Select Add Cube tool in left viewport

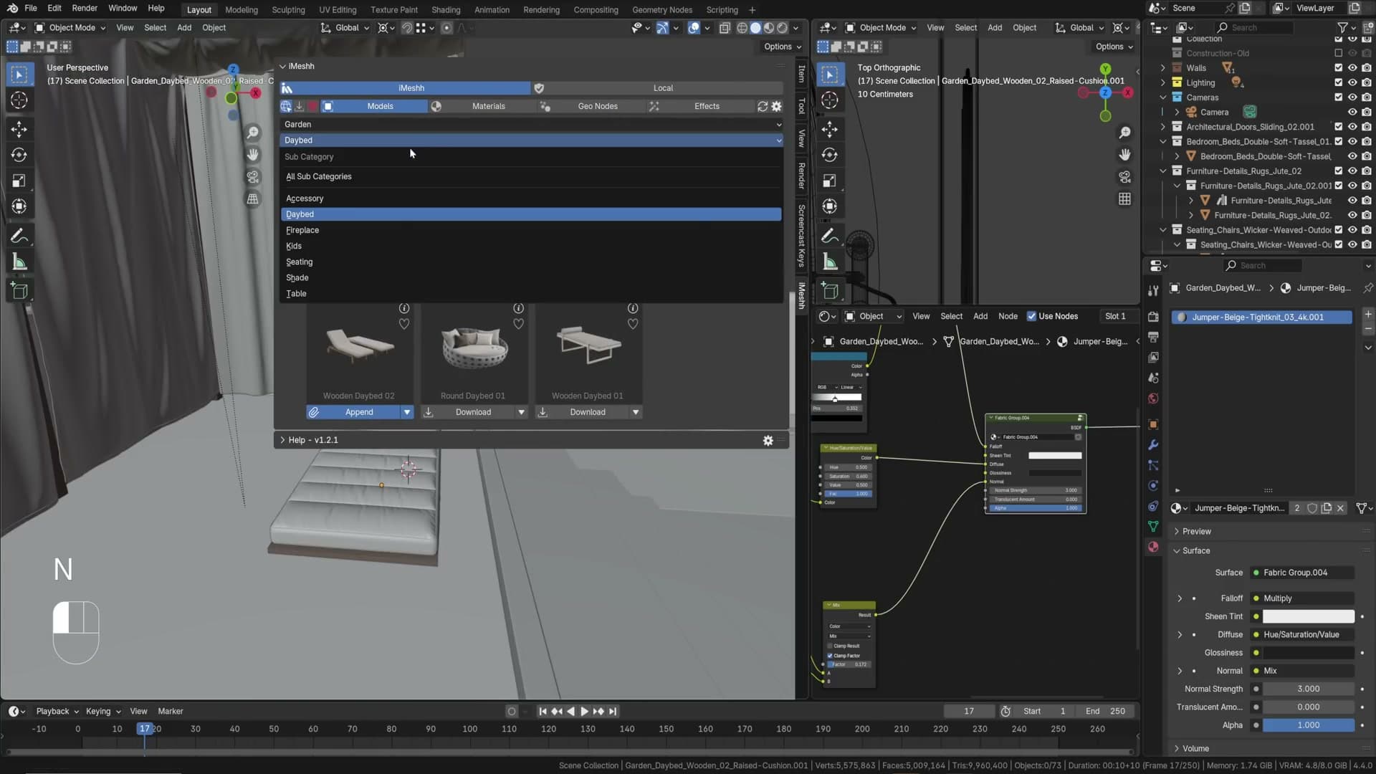19,291
